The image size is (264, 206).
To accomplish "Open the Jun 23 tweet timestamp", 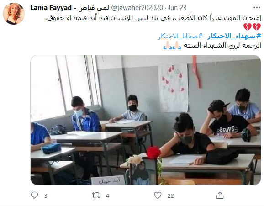I will click(x=177, y=8).
